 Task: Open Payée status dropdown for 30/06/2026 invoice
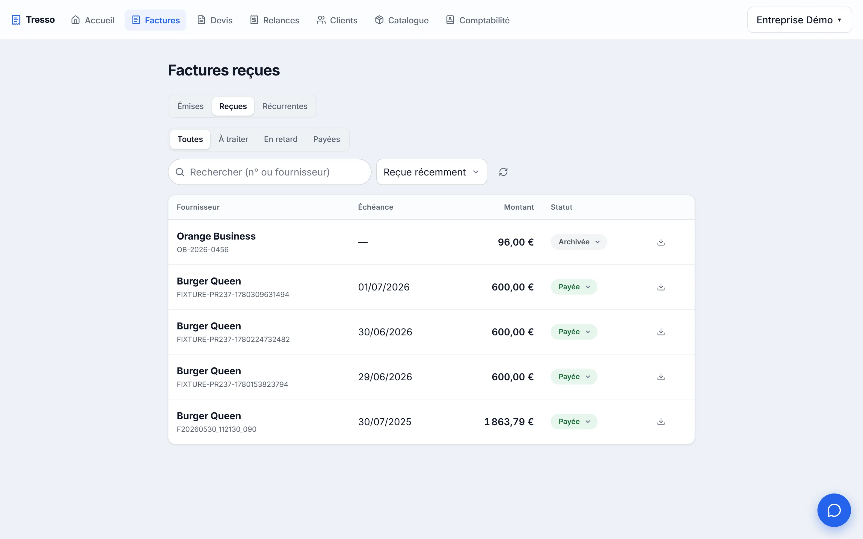pos(574,332)
